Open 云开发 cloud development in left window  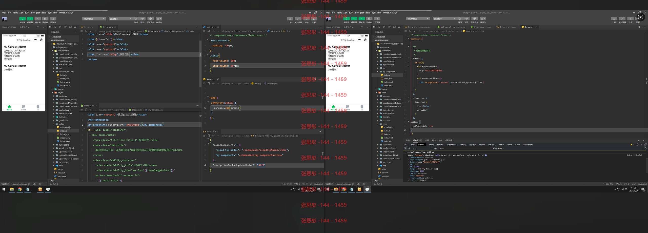point(53,19)
